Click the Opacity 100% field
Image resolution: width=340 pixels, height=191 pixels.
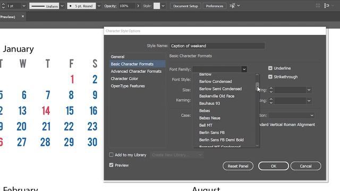tap(126, 6)
